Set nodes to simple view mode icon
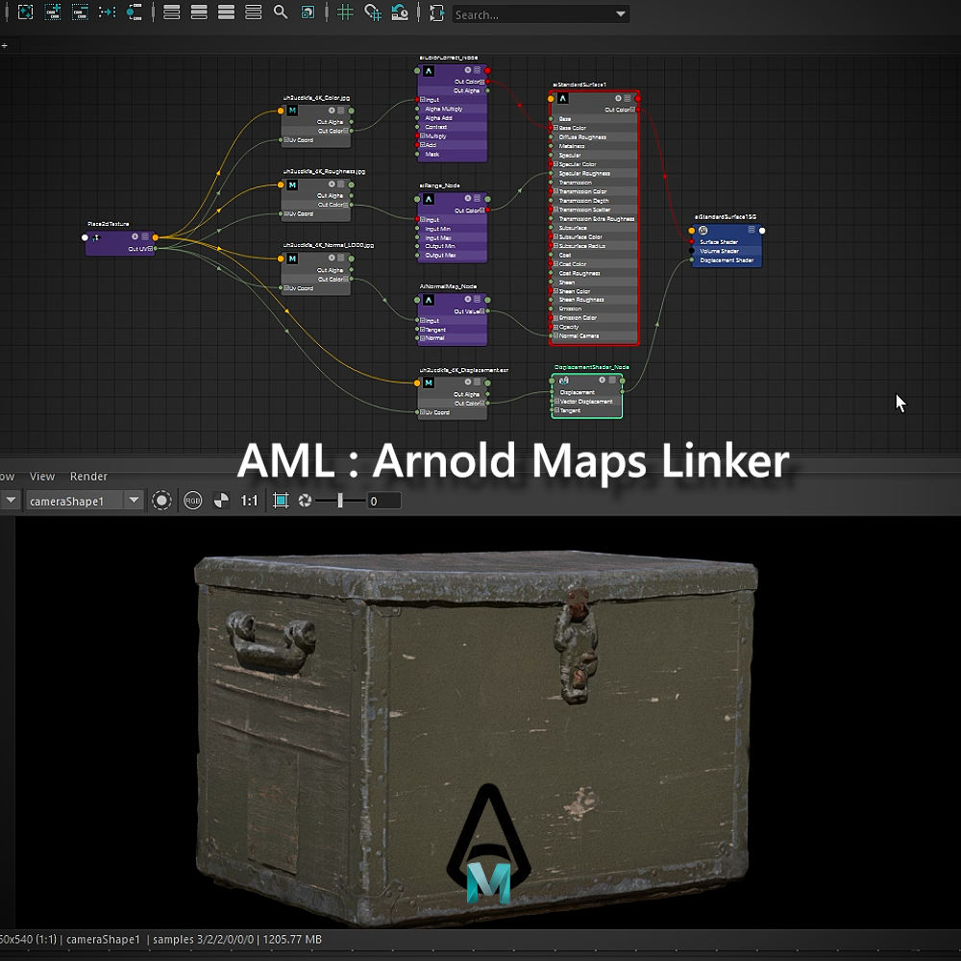961x961 pixels. pos(172,12)
